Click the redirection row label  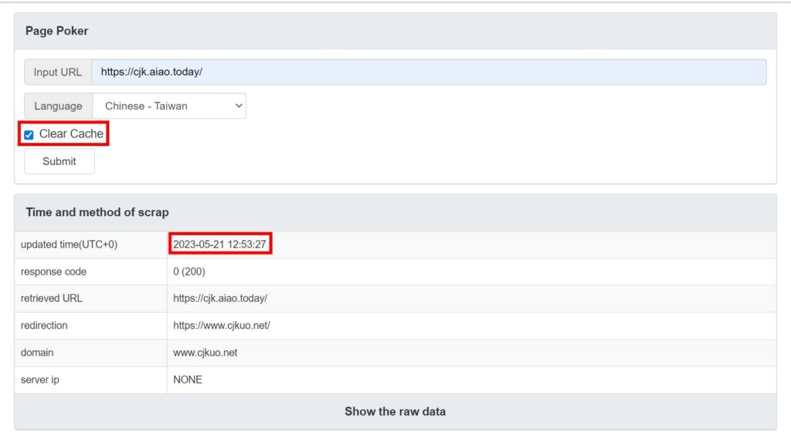point(44,326)
